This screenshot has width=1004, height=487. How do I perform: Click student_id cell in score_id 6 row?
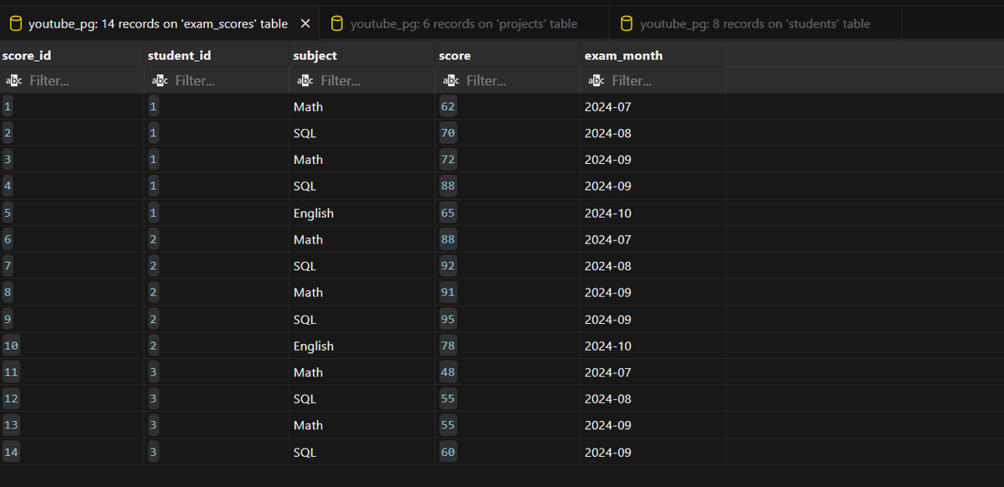(x=217, y=239)
